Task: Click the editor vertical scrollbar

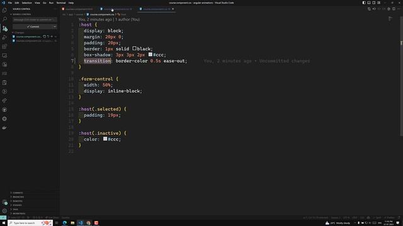Action: (401, 77)
